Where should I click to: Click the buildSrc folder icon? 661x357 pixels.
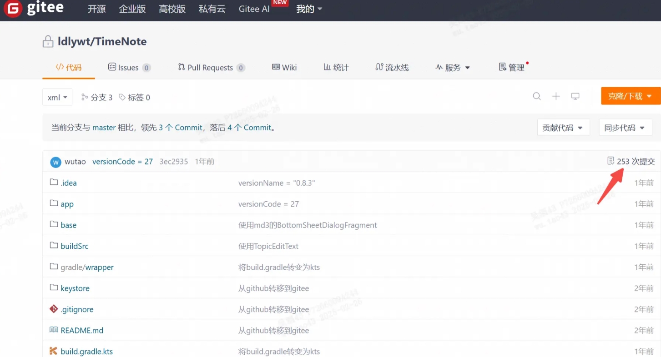click(x=54, y=246)
